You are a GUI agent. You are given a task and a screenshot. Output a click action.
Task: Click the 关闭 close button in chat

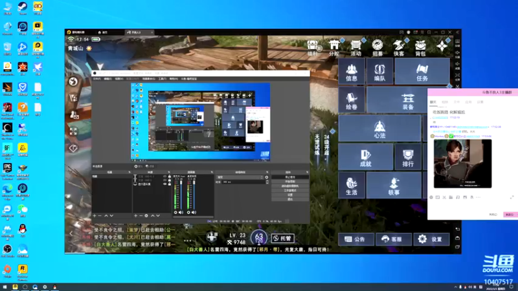click(x=493, y=215)
